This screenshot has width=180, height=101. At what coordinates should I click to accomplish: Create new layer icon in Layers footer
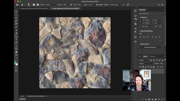pyautogui.click(x=159, y=100)
